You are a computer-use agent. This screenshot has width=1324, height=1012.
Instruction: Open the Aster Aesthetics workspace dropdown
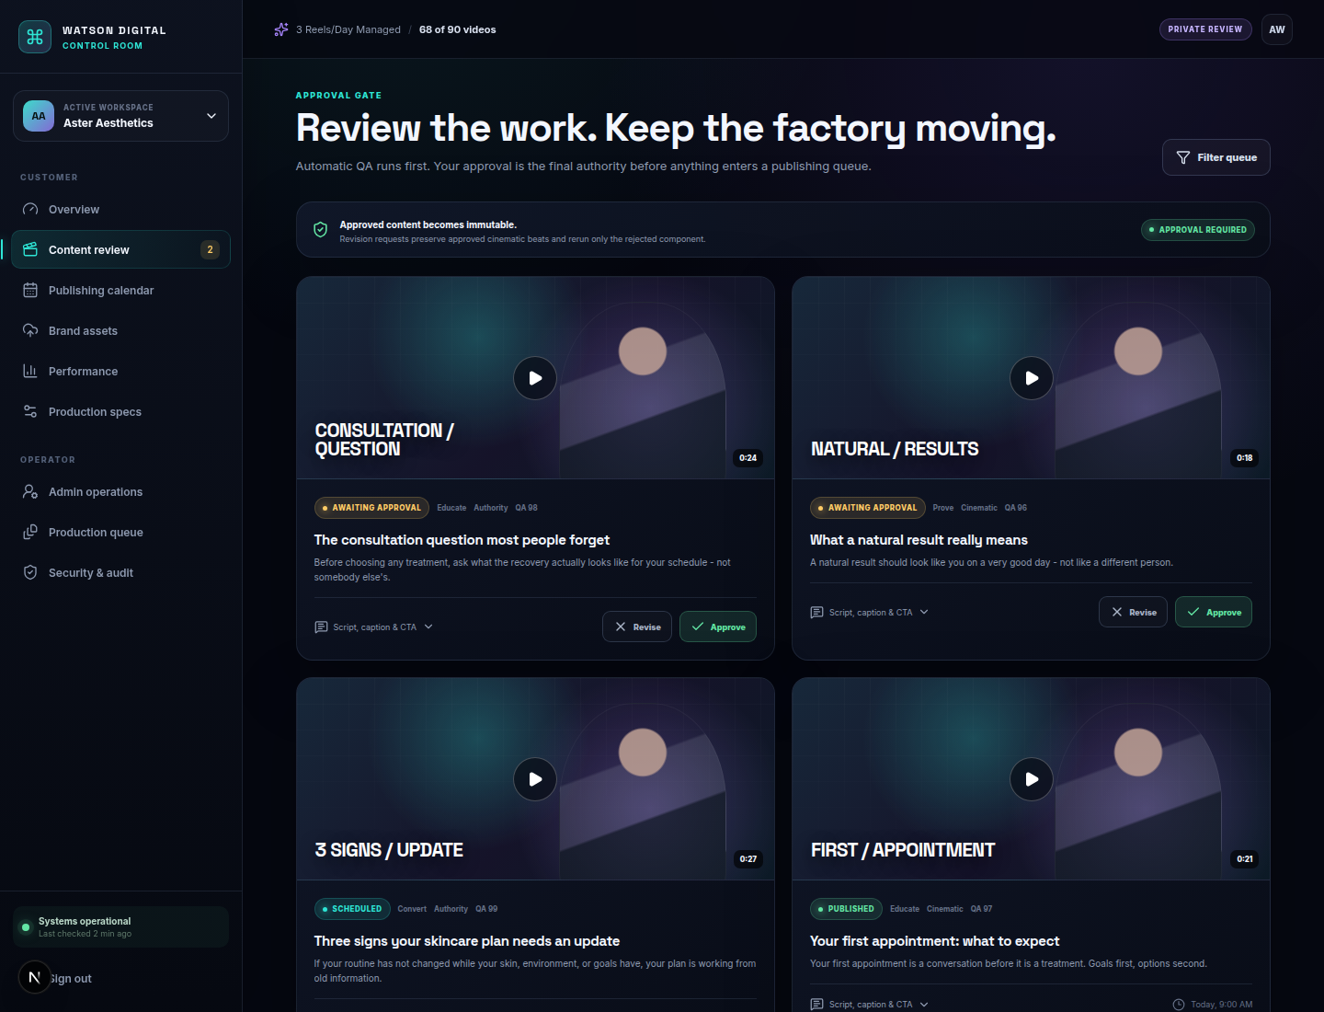coord(120,116)
